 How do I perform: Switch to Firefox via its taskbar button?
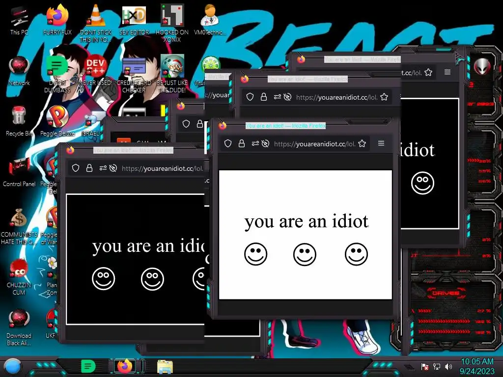tap(125, 366)
